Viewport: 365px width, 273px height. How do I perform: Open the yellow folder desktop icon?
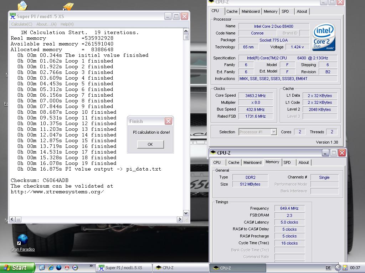tap(22, 5)
